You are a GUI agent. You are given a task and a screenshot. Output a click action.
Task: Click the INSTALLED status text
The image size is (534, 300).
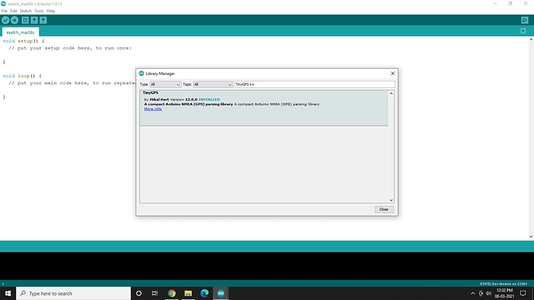pos(209,99)
